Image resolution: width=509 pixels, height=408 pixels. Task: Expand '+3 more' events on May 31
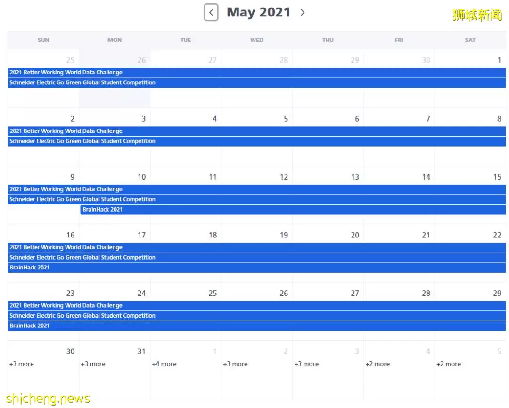(x=93, y=364)
